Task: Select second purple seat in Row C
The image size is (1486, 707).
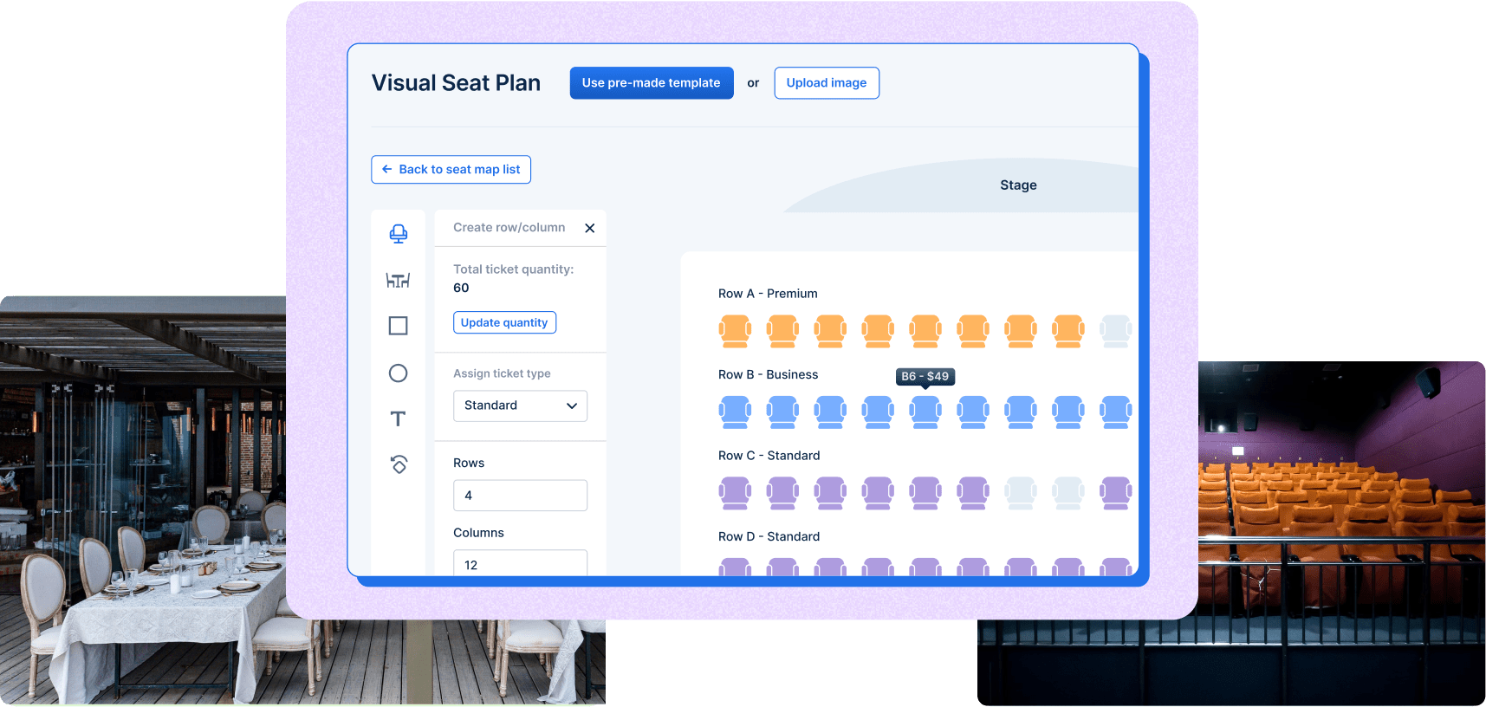Action: (782, 493)
